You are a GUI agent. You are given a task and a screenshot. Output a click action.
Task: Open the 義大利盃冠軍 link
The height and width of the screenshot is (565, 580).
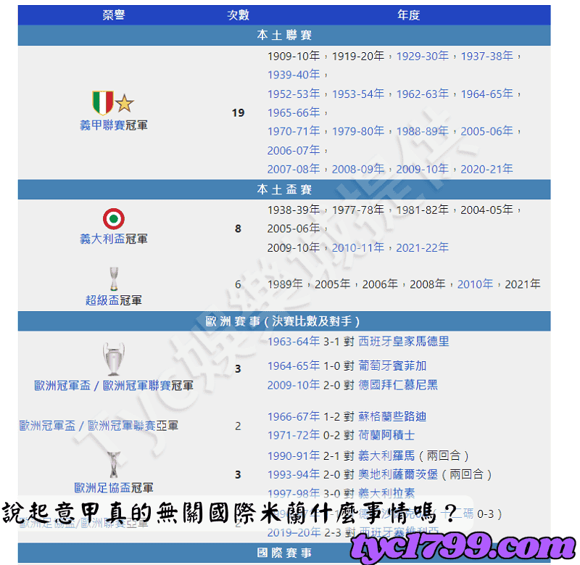tap(114, 239)
